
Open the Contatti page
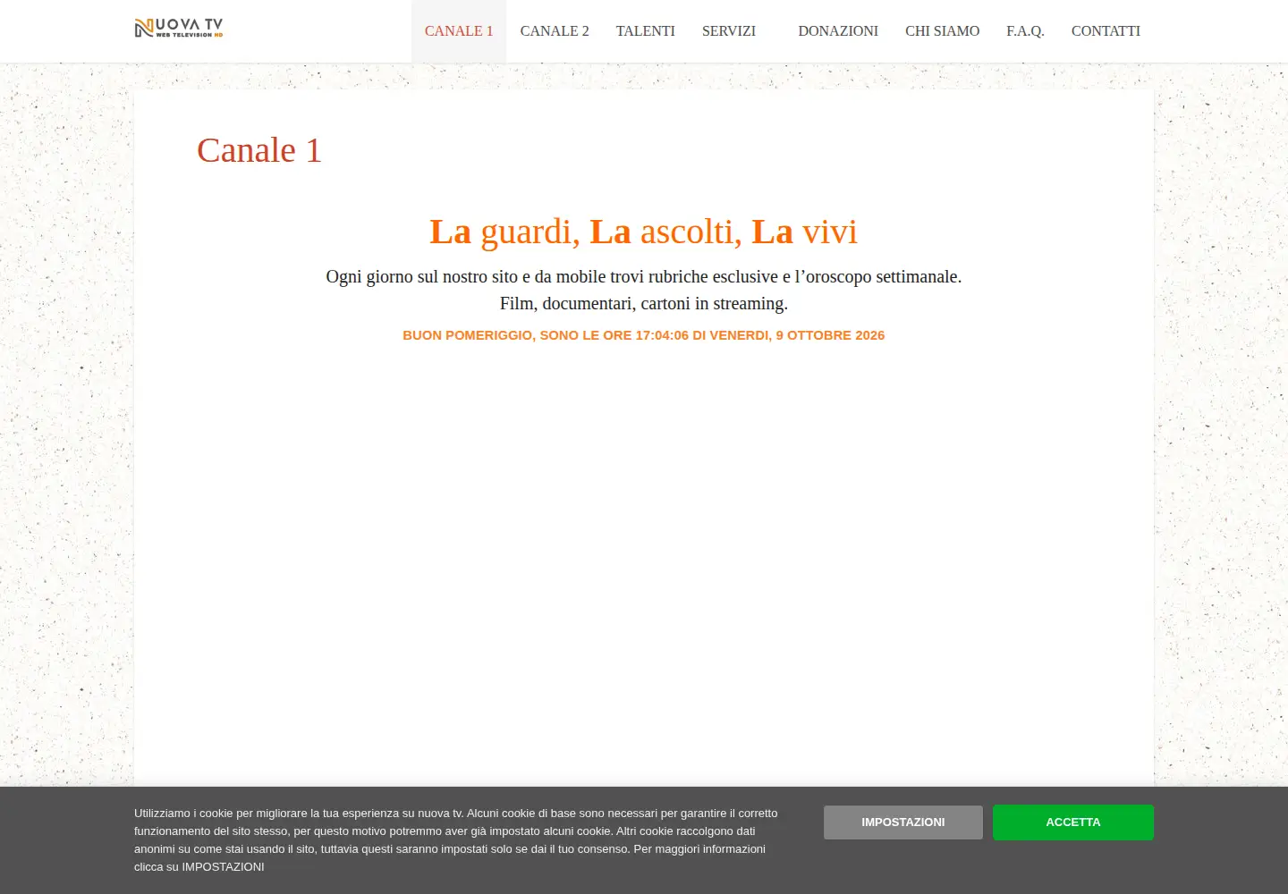pyautogui.click(x=1106, y=31)
